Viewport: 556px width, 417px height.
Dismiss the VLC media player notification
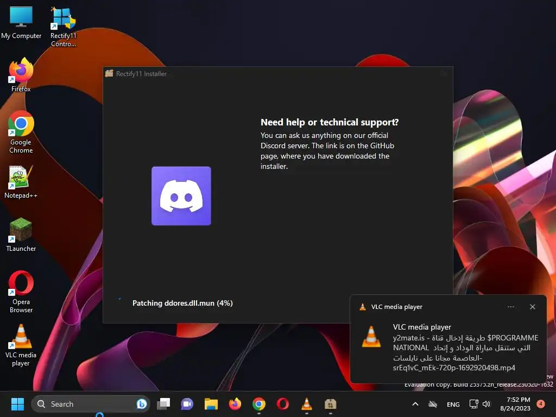[532, 307]
